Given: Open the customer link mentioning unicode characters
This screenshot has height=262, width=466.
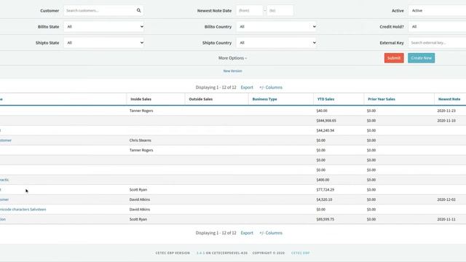Looking at the screenshot, I should pyautogui.click(x=23, y=210).
